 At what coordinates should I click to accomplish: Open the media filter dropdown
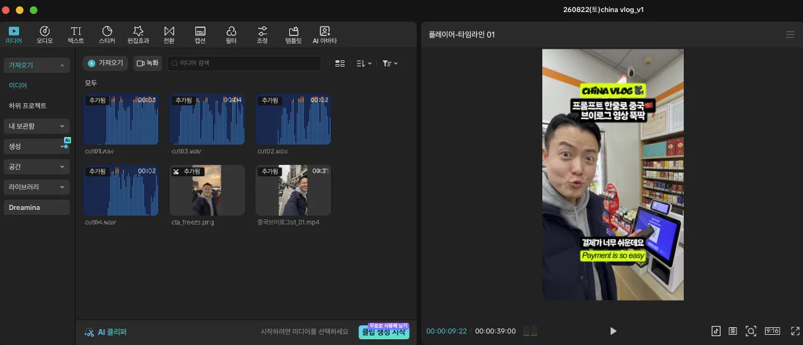point(390,63)
